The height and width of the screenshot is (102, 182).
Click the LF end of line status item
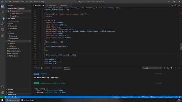tap(135, 97)
